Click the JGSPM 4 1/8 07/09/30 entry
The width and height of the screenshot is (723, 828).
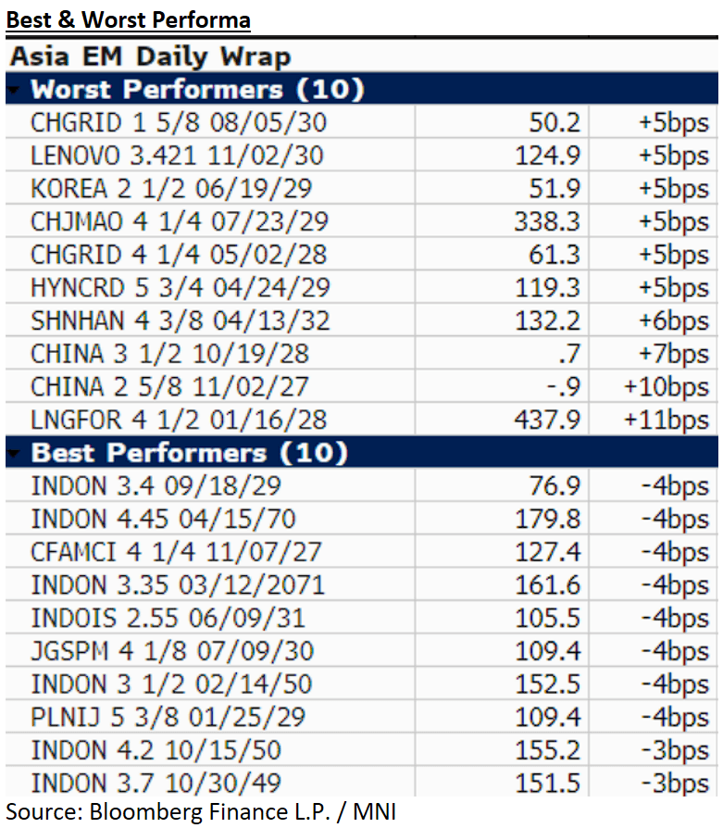pos(172,651)
